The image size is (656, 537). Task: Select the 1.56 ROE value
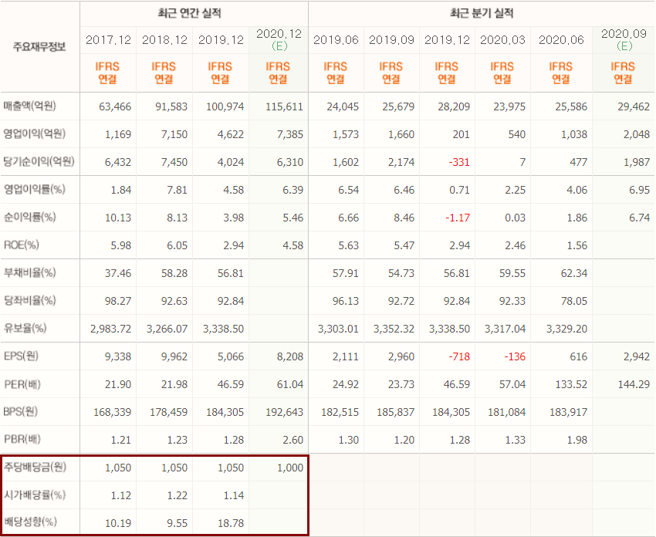(577, 245)
